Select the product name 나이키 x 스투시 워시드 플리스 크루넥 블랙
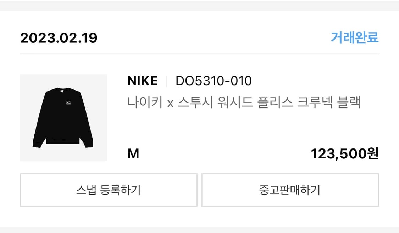399x233 pixels. 245,101
